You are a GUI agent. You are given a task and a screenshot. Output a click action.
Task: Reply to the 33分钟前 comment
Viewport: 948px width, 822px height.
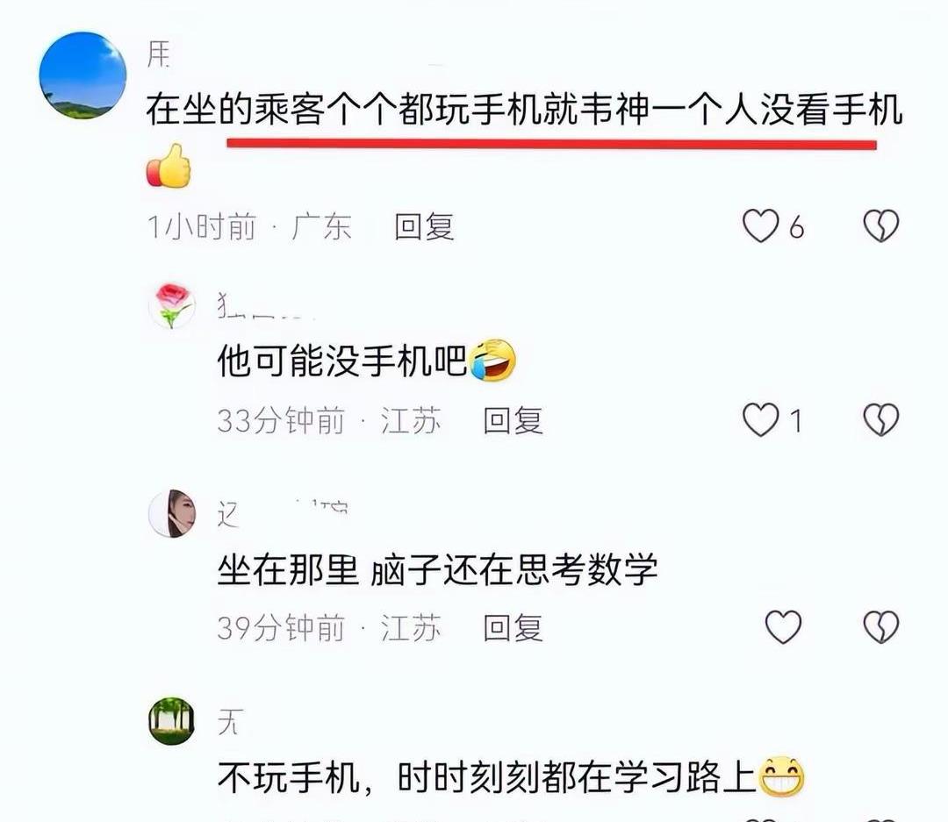[513, 421]
